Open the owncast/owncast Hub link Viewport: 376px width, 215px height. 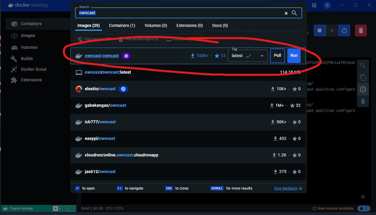[102, 56]
